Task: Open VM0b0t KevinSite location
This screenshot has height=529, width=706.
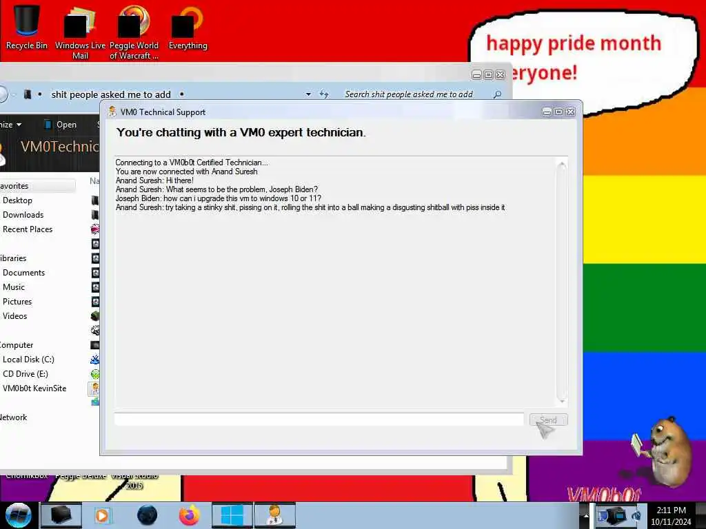Action: (34, 388)
